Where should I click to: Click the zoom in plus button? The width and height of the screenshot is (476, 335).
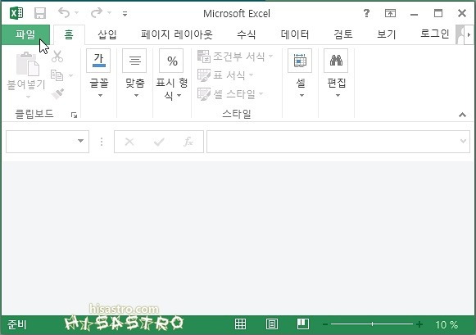coord(419,324)
